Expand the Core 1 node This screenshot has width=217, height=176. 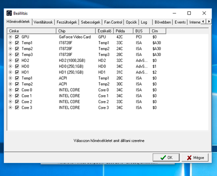click(10, 96)
